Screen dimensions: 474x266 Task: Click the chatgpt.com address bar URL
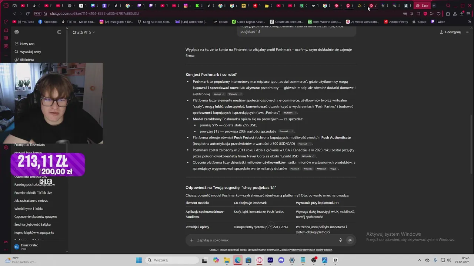(94, 14)
